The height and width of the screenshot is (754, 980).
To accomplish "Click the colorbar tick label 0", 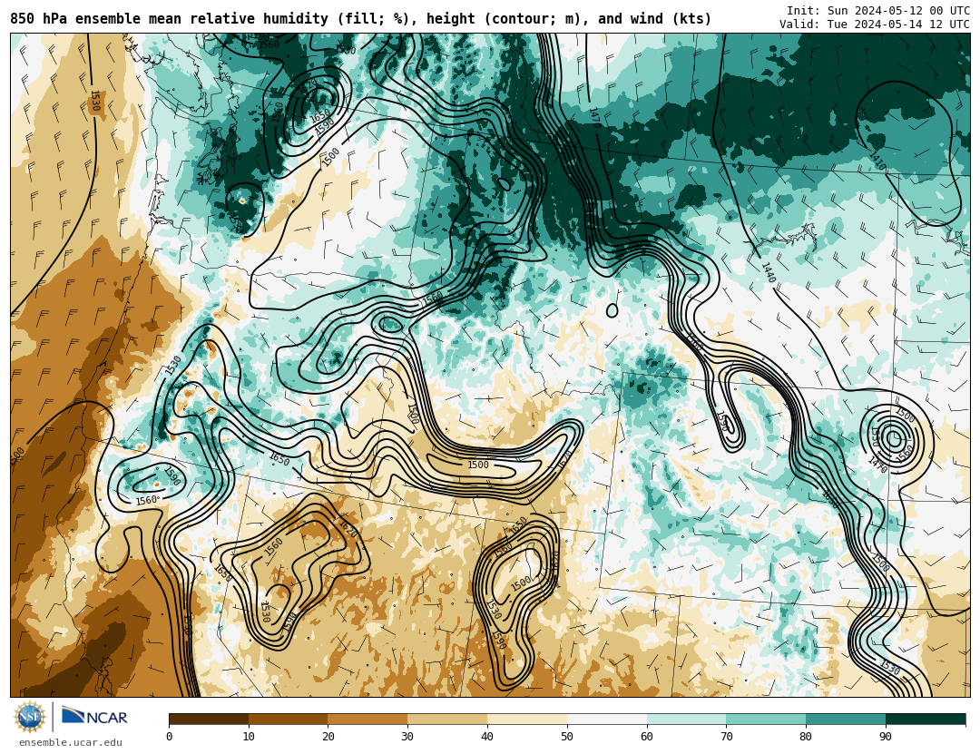I will pos(170,737).
